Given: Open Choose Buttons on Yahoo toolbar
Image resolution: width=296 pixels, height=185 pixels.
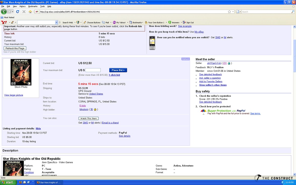Looking at the screenshot, I should (x=92, y=22).
